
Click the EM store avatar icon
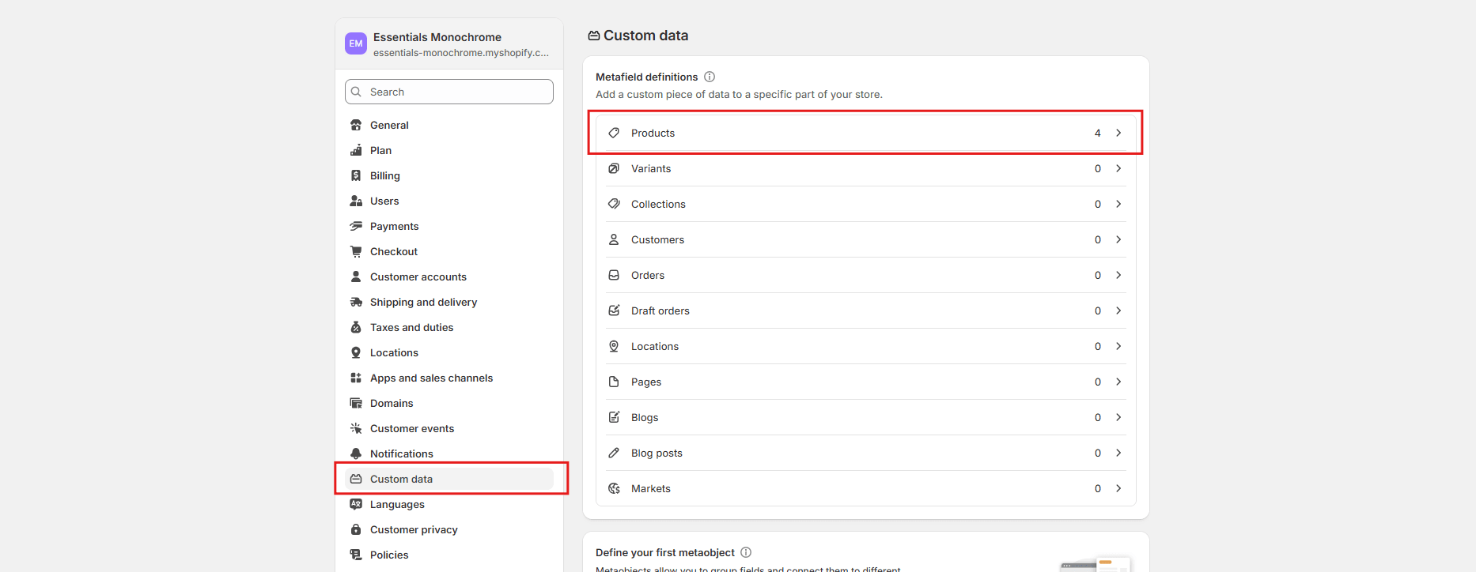(356, 43)
